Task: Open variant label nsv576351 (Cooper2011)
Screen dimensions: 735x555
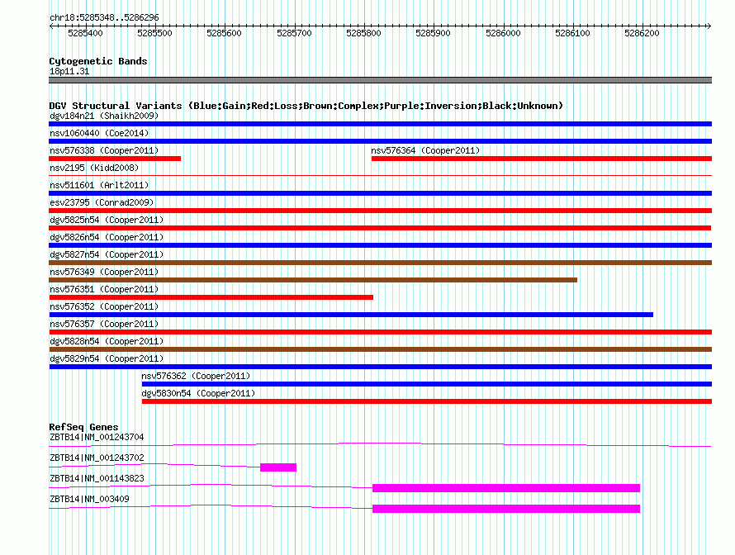Action: (x=104, y=289)
